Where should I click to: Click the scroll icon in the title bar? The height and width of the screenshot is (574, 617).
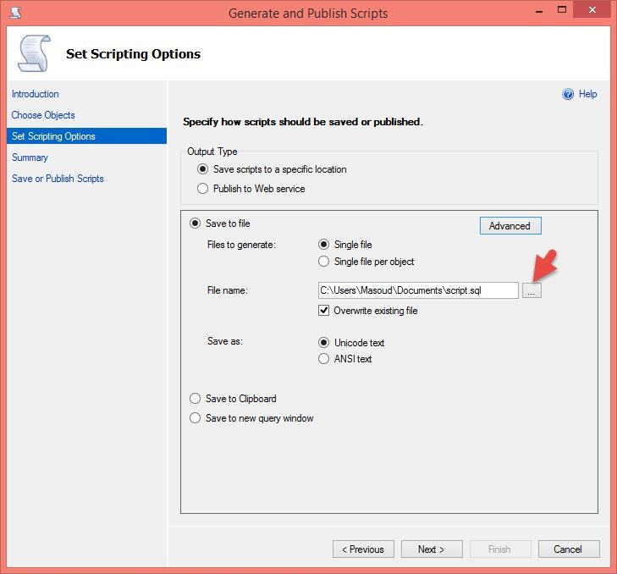click(15, 13)
